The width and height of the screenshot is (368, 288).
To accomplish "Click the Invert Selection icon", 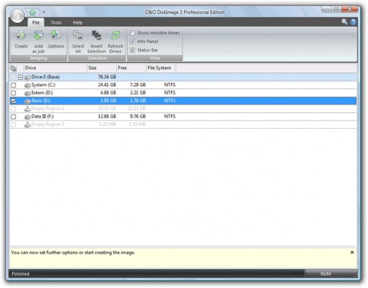I will 97,35.
